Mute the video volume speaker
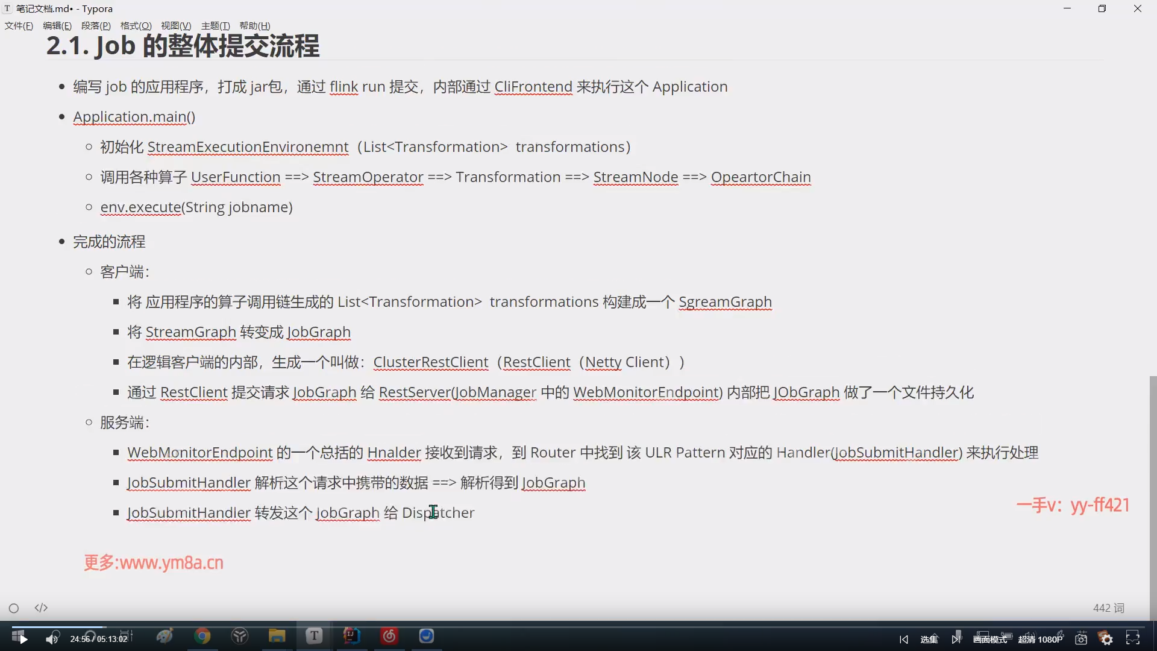The height and width of the screenshot is (651, 1157). tap(52, 638)
